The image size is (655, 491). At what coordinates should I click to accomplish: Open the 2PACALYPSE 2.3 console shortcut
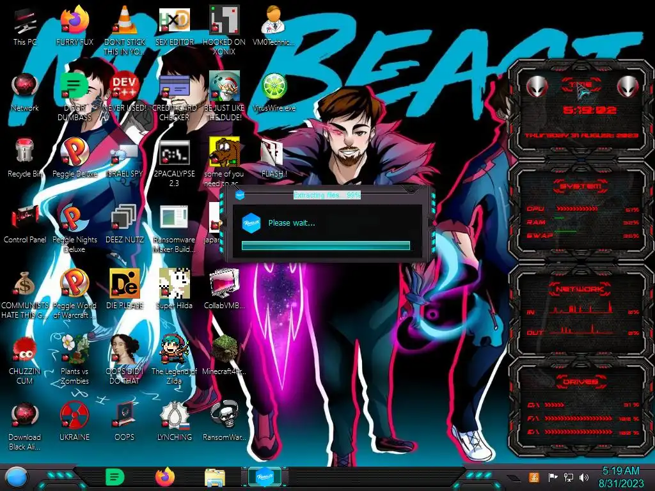174,153
